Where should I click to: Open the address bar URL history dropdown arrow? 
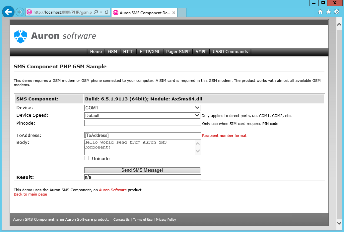(x=101, y=12)
